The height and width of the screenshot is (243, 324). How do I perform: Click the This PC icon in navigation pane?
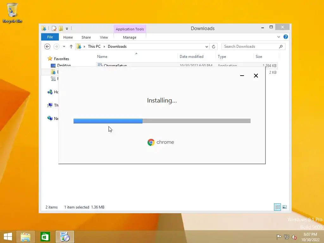click(x=50, y=105)
